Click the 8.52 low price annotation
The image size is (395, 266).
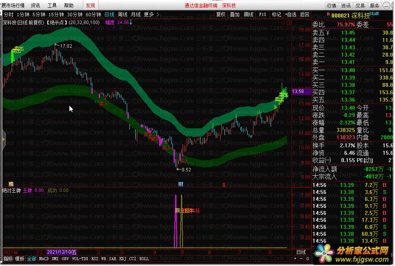pyautogui.click(x=186, y=170)
